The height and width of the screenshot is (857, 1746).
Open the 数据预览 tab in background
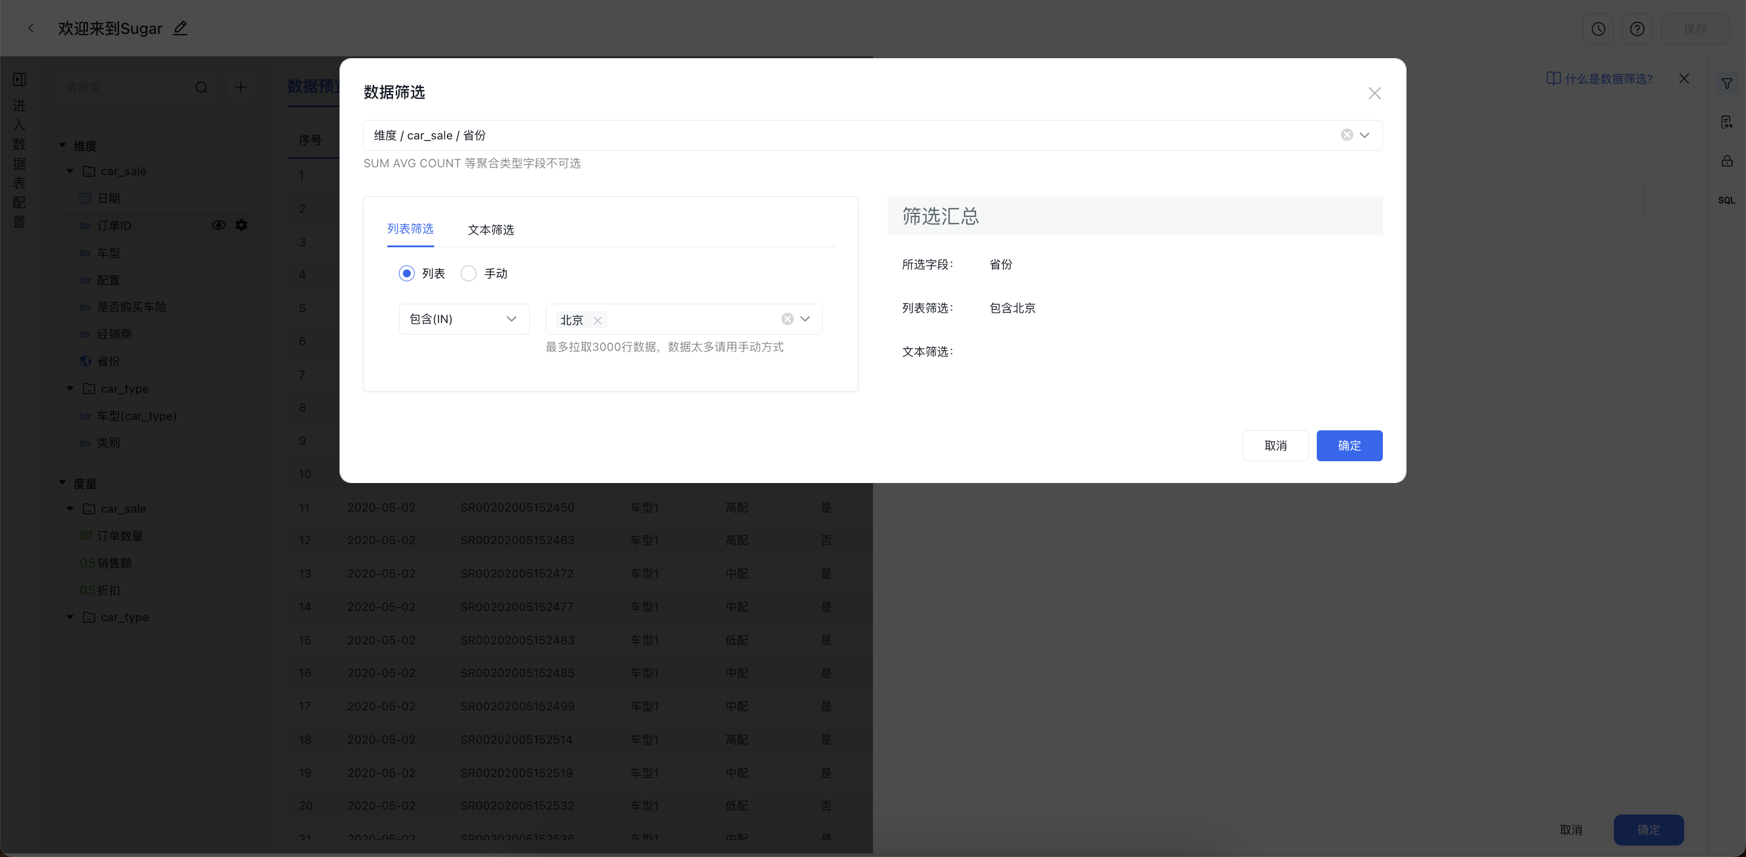[313, 86]
